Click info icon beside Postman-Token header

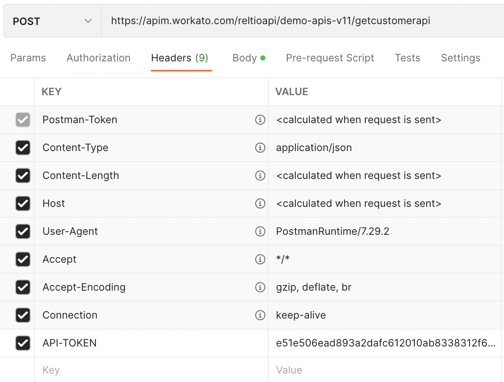point(260,120)
